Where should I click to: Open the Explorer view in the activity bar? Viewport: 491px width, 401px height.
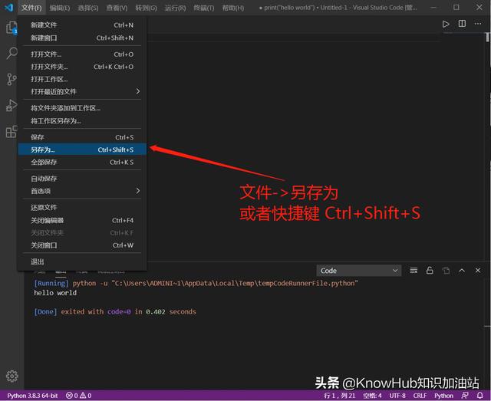pos(12,28)
